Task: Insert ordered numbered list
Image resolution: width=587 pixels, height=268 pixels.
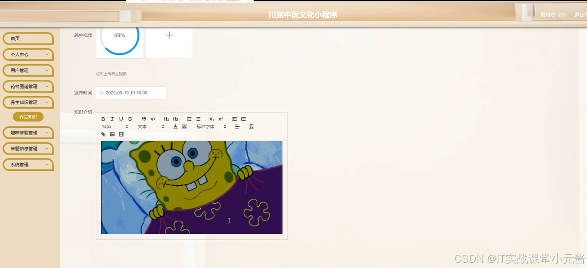Action: point(189,119)
